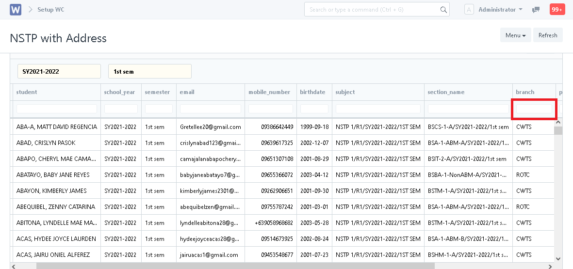Click the Administrator avatar icon

pyautogui.click(x=469, y=10)
